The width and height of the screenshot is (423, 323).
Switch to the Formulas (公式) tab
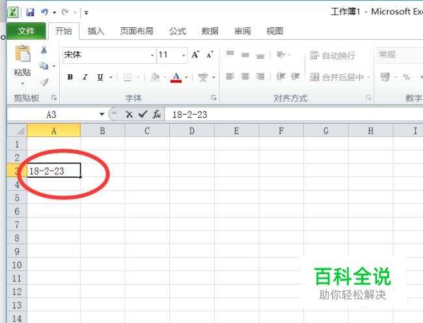coord(178,31)
